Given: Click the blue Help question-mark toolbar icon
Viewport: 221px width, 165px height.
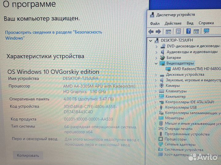Looking at the screenshot, I should tap(188, 31).
